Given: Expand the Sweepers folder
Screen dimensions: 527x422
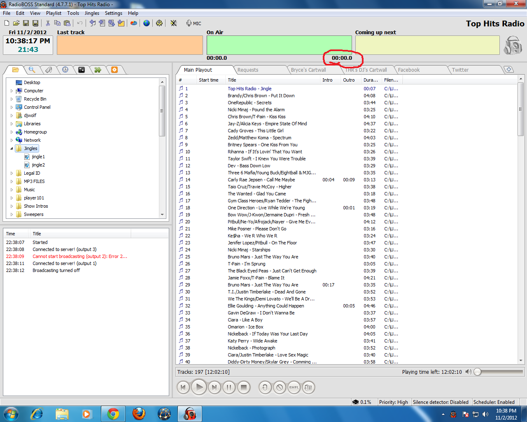Looking at the screenshot, I should pos(12,214).
